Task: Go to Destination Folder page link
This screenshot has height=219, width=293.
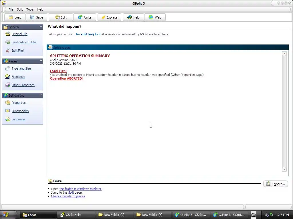Action: pyautogui.click(x=24, y=42)
